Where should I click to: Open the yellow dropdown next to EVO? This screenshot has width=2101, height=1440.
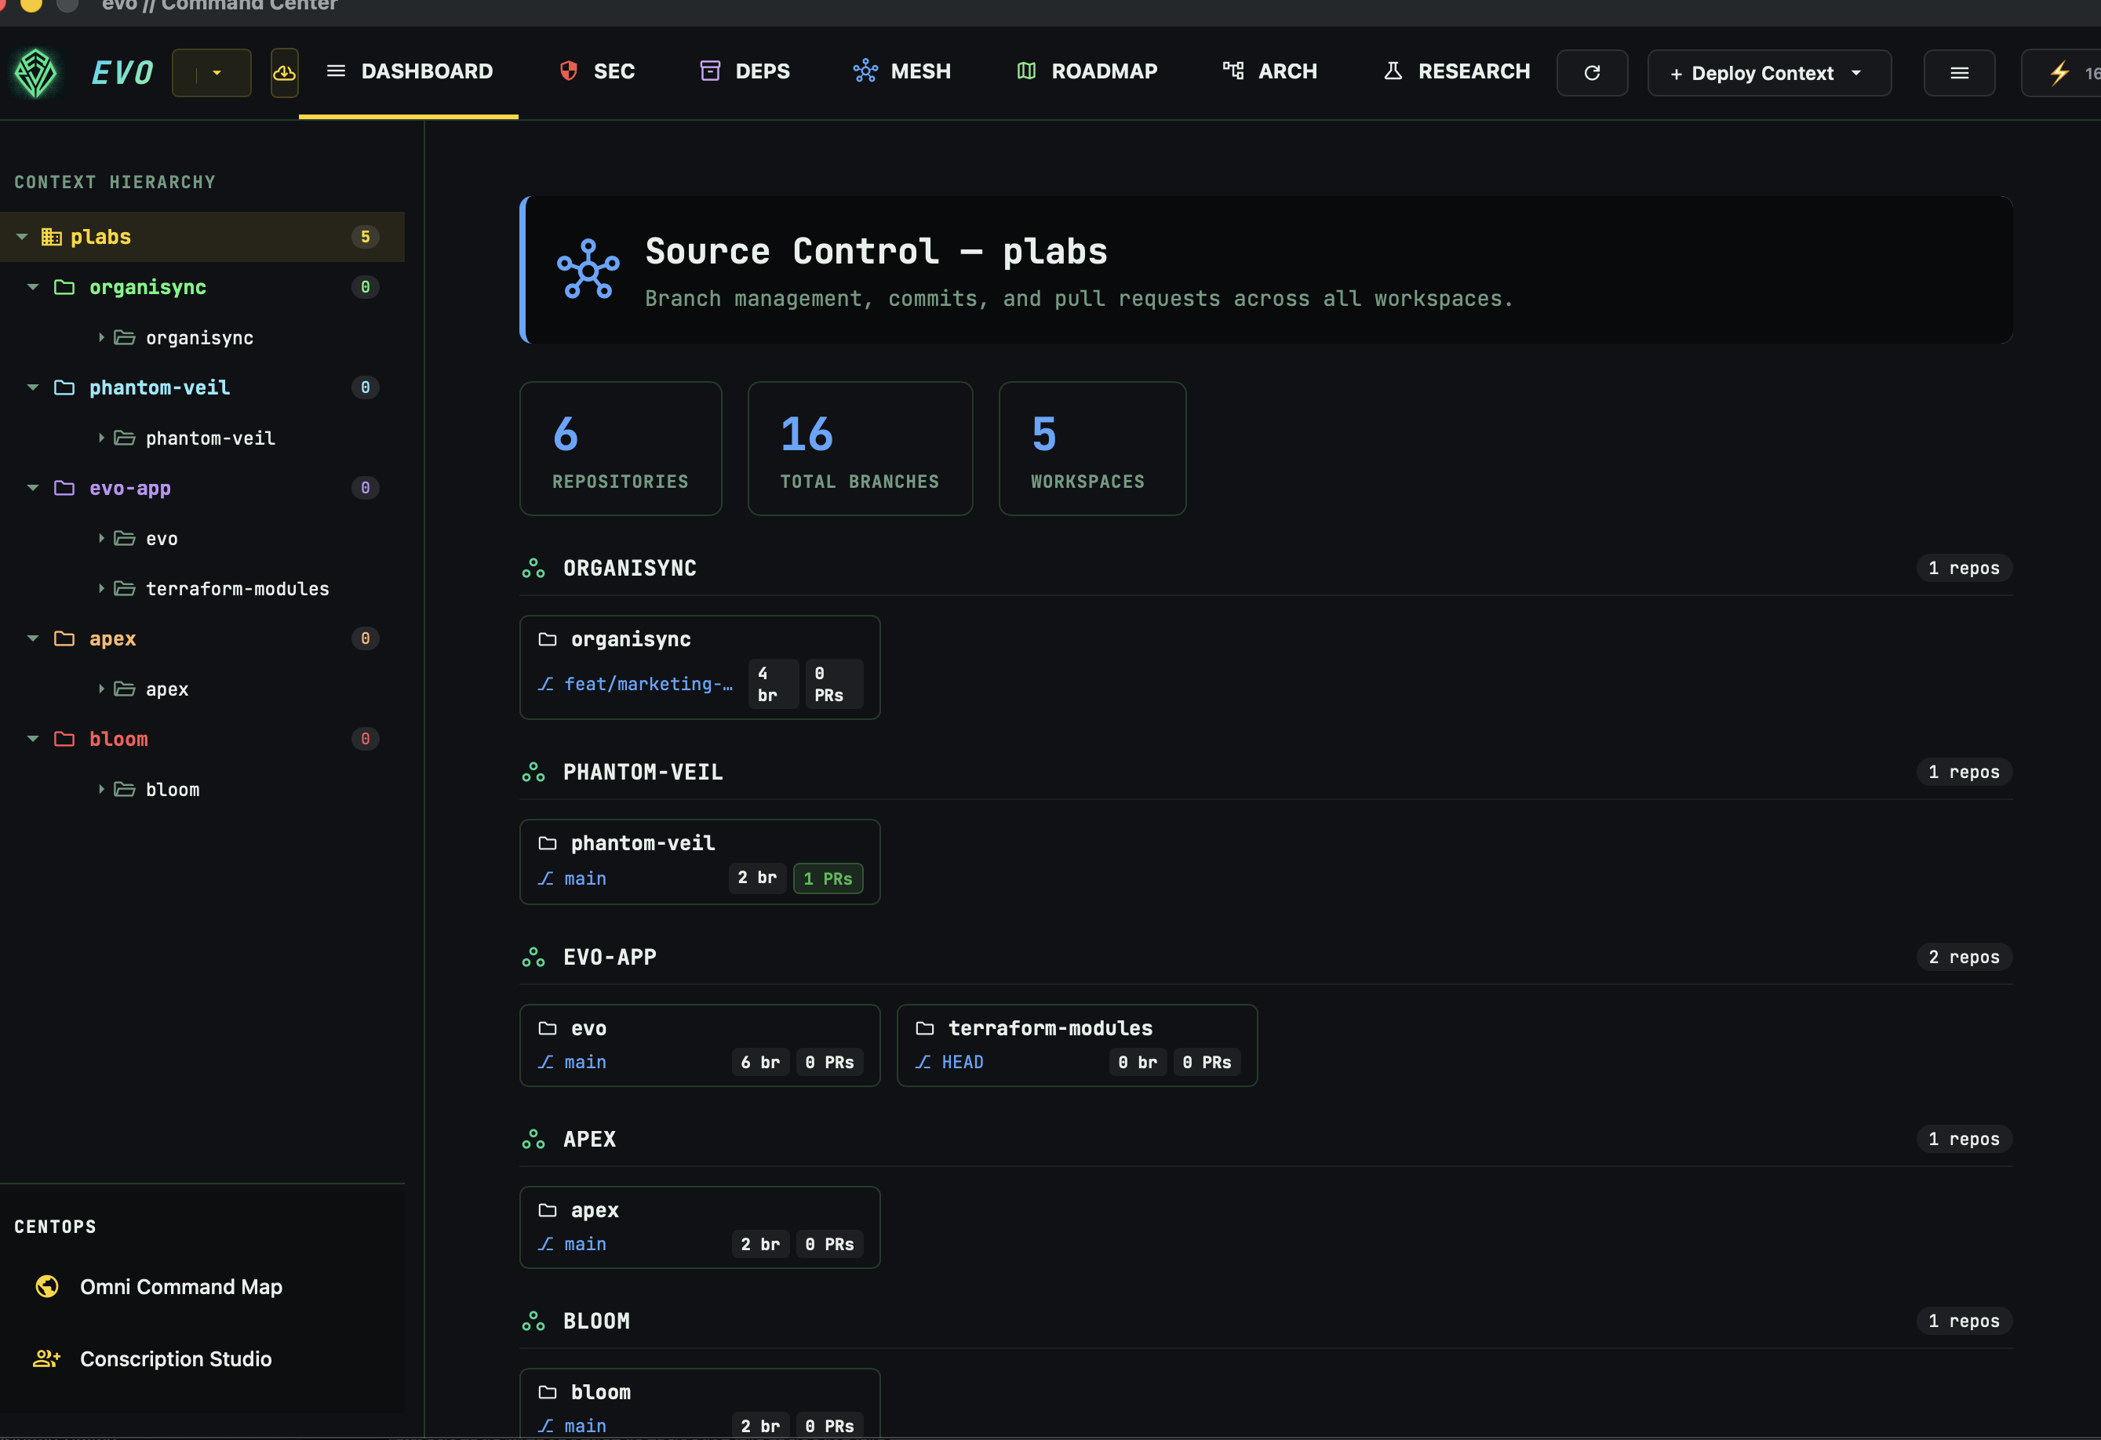tap(212, 72)
